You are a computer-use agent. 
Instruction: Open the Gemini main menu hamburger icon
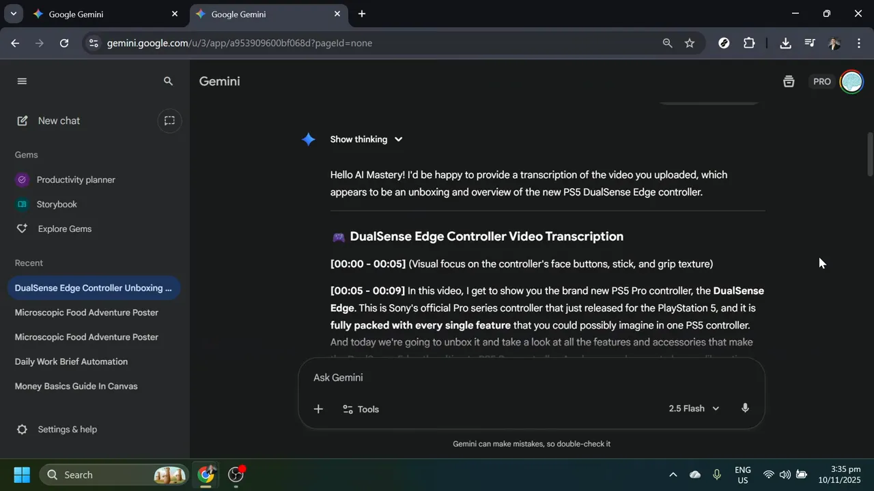[x=22, y=81]
